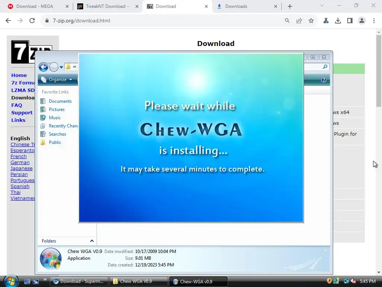This screenshot has height=287, width=382.
Task: Open Chrome three-dot menu
Action: coord(374,21)
